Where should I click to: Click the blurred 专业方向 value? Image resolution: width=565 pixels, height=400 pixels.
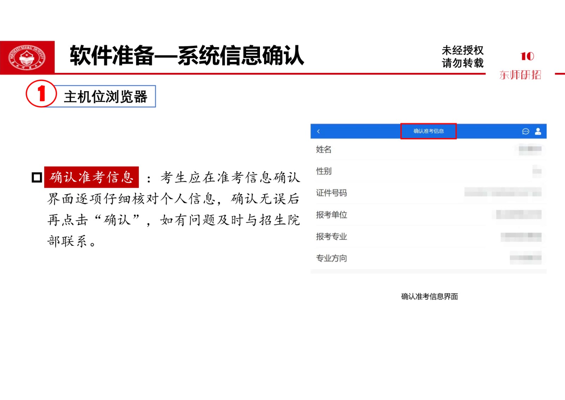526,258
